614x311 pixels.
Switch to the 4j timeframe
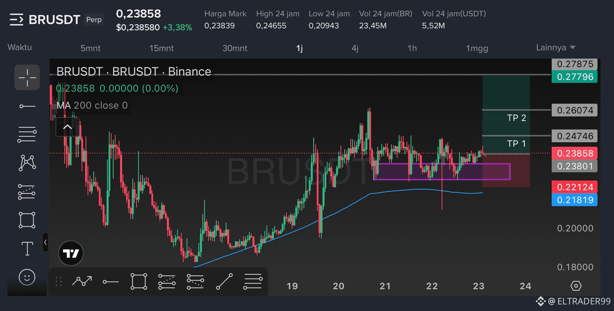[x=355, y=48]
